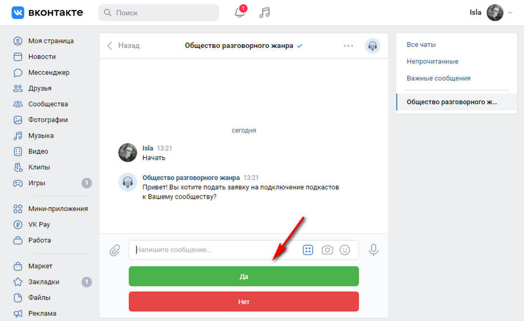Viewport: 524px width, 321px height.
Task: Click Isla's avatar in the header
Action: [x=495, y=13]
